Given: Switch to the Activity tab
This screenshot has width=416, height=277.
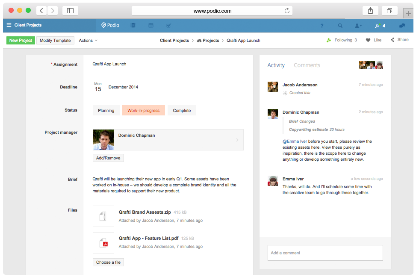Looking at the screenshot, I should (276, 65).
